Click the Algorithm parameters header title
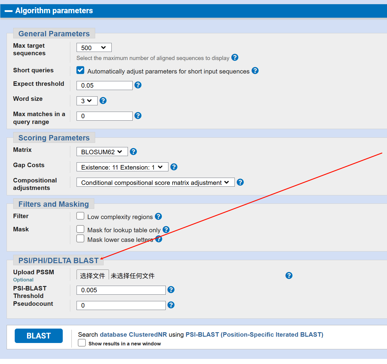Screen dimensions: 387x364 (54, 11)
